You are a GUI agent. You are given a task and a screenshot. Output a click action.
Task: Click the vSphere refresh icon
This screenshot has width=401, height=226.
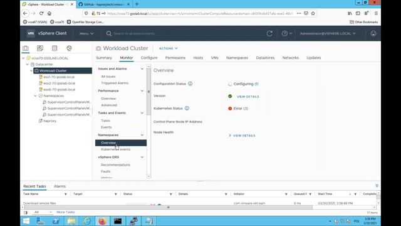pyautogui.click(x=269, y=33)
